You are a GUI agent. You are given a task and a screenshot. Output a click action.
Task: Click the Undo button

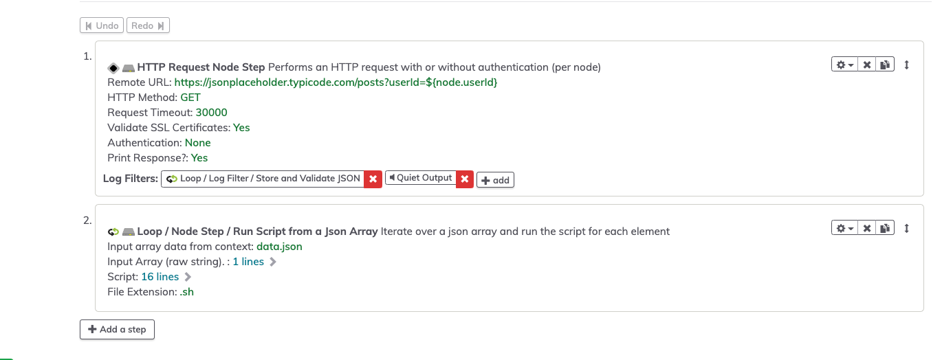click(102, 25)
